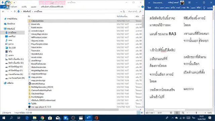
Task: Open the File tab in File Explorer
Action: [x=4, y=7]
